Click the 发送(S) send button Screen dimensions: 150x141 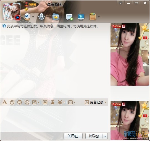[94, 136]
